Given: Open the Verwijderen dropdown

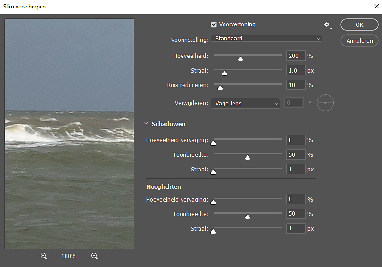Looking at the screenshot, I should click(245, 103).
